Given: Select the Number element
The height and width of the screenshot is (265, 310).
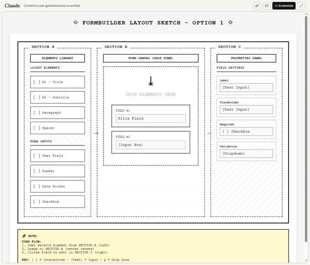Looking at the screenshot, I should pyautogui.click(x=57, y=171).
